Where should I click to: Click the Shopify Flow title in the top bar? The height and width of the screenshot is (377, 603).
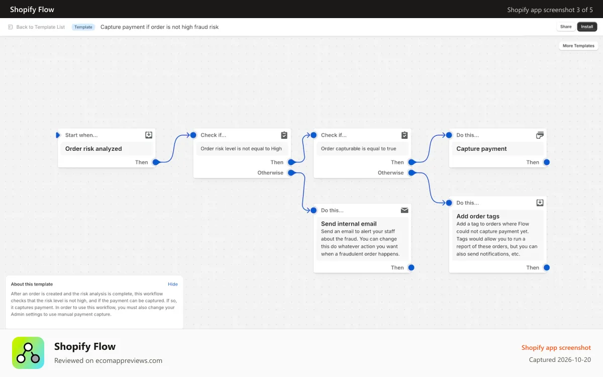click(x=32, y=10)
